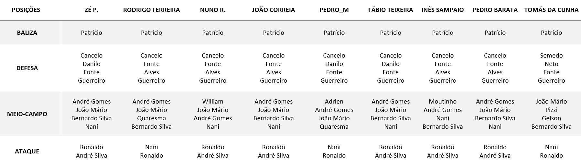Screen dimensions: 581x165
Task: Click the JOÃO CORREIA column header
Action: (x=274, y=10)
